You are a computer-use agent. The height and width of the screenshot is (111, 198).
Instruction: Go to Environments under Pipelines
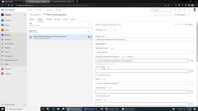9,44
